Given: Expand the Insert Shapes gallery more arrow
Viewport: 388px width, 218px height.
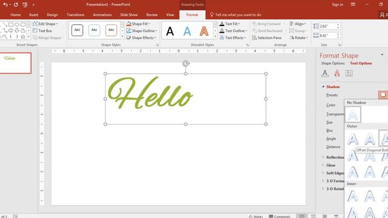Looking at the screenshot, I should pos(28,37).
